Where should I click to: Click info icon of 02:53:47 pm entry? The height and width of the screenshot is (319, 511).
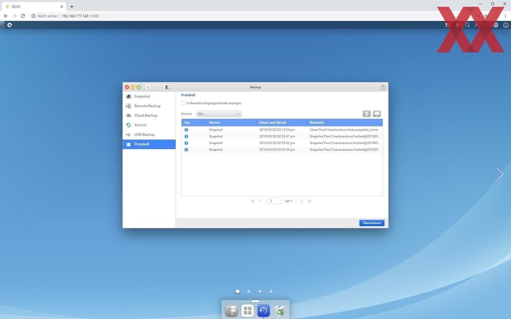[x=186, y=137]
